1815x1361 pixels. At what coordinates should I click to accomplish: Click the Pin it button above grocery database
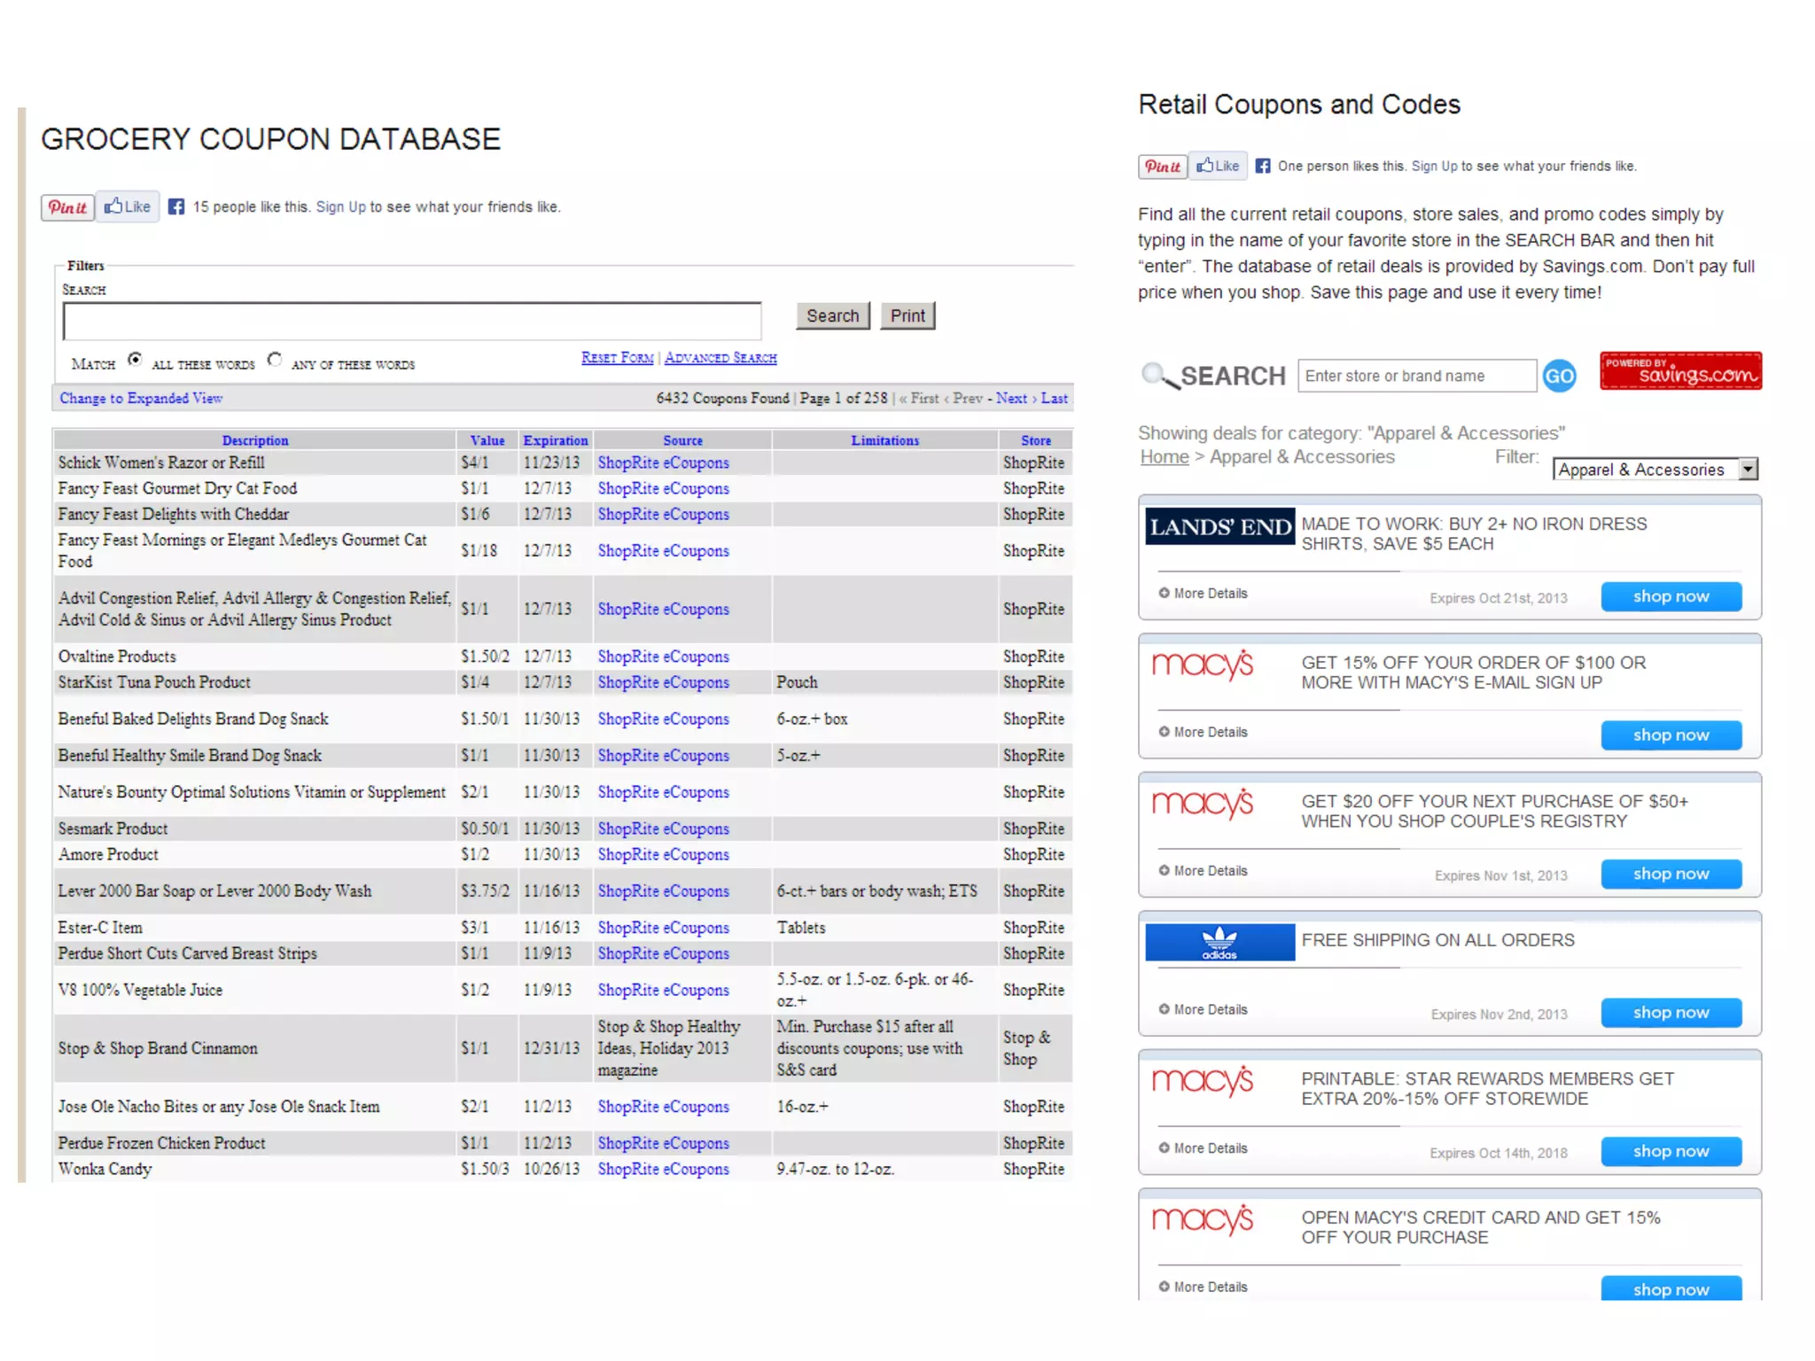[67, 207]
